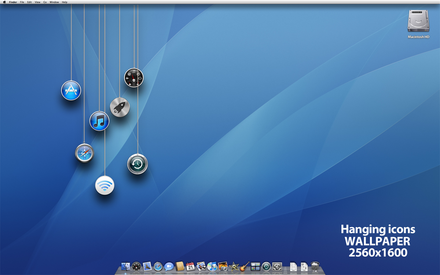This screenshot has width=440, height=275.
Task: Enter Time Machine from the Dock
Action: [267, 267]
